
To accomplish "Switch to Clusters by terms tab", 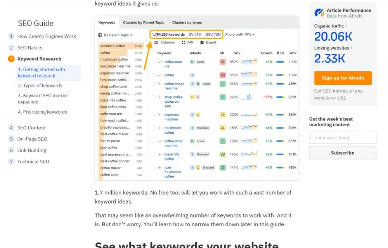I will click(187, 22).
